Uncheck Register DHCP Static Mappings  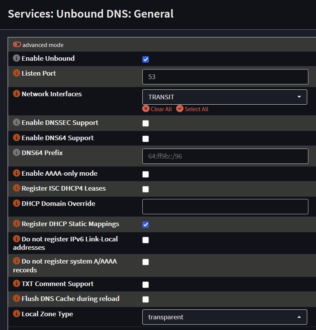(145, 225)
